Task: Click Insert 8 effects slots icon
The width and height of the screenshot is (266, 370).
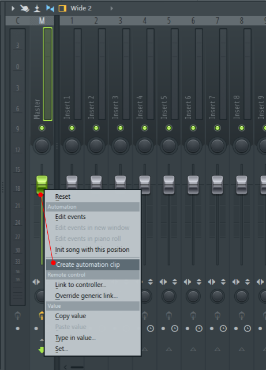Action: click(242, 316)
